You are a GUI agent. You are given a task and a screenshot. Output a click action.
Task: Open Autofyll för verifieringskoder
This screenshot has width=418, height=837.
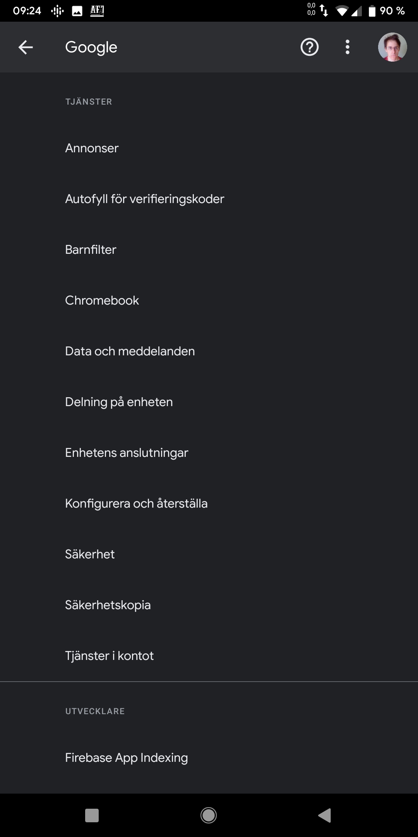[209, 199]
